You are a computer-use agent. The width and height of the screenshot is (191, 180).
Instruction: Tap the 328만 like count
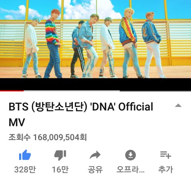coord(25,170)
